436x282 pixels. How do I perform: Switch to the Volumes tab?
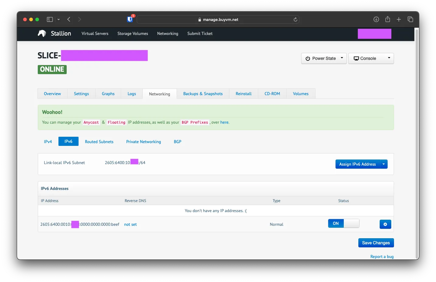point(301,94)
